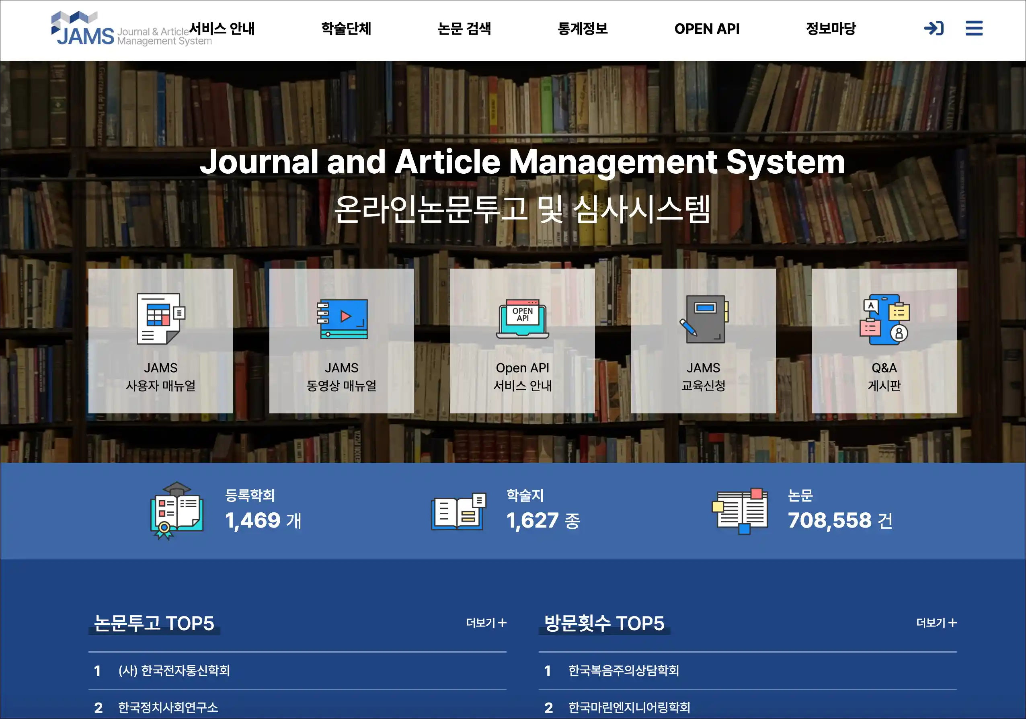Click the Q&A 게시판 phone icon
The width and height of the screenshot is (1026, 719).
tap(884, 319)
